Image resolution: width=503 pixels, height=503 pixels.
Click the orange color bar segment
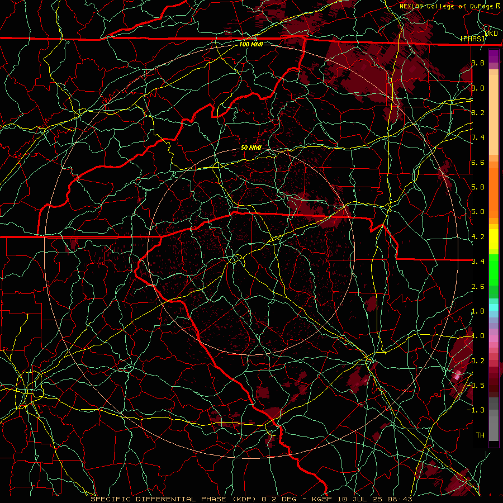click(493, 192)
